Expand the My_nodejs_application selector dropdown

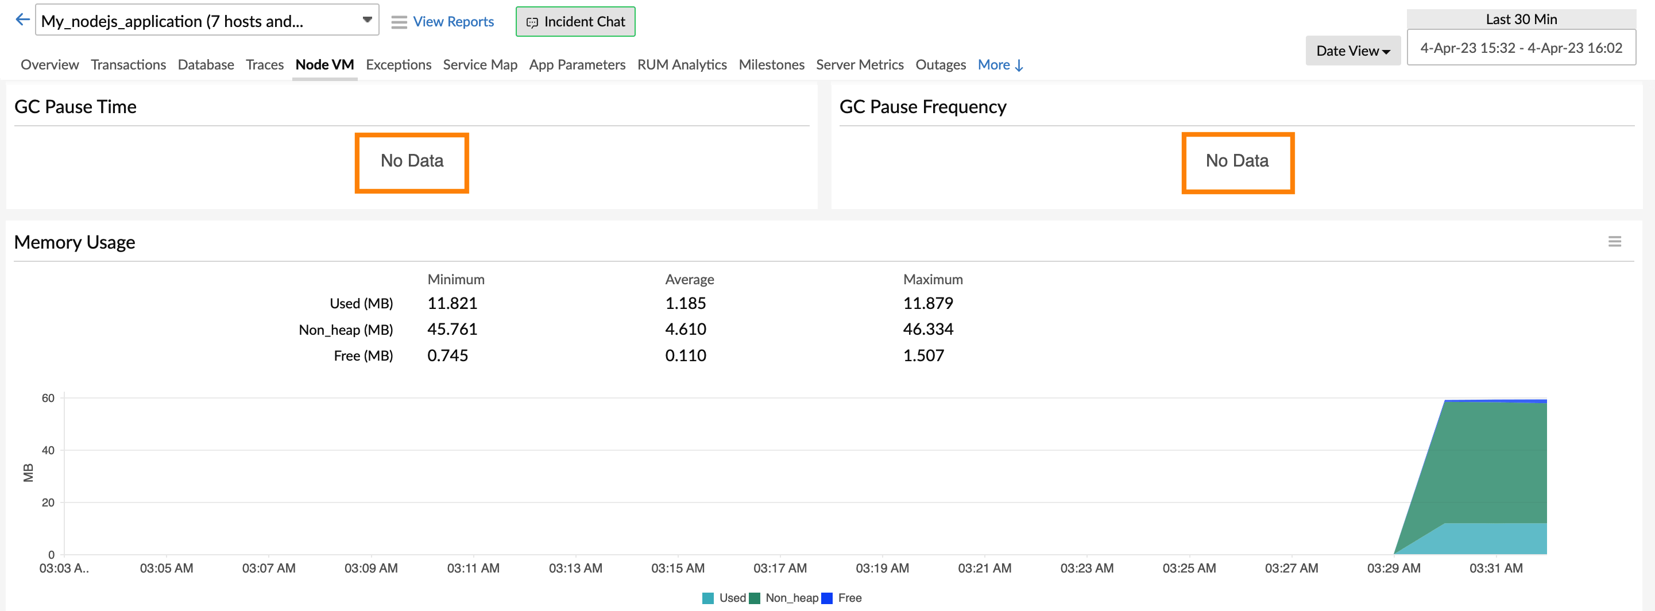(x=367, y=21)
